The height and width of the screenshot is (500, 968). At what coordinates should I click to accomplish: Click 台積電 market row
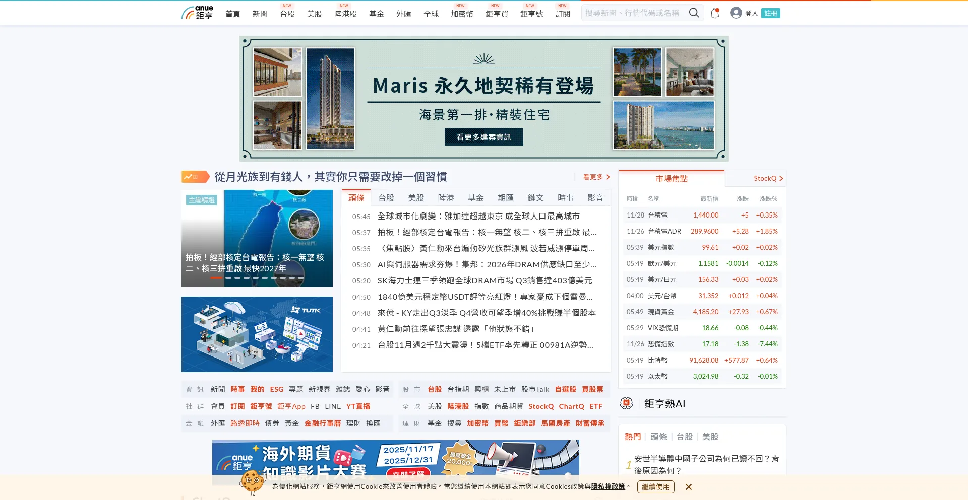pyautogui.click(x=702, y=215)
